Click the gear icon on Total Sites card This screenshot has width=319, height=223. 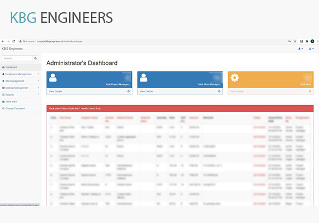tap(234, 78)
